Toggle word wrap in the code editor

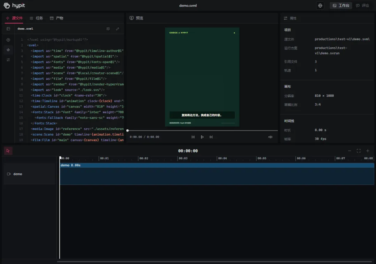108,29
